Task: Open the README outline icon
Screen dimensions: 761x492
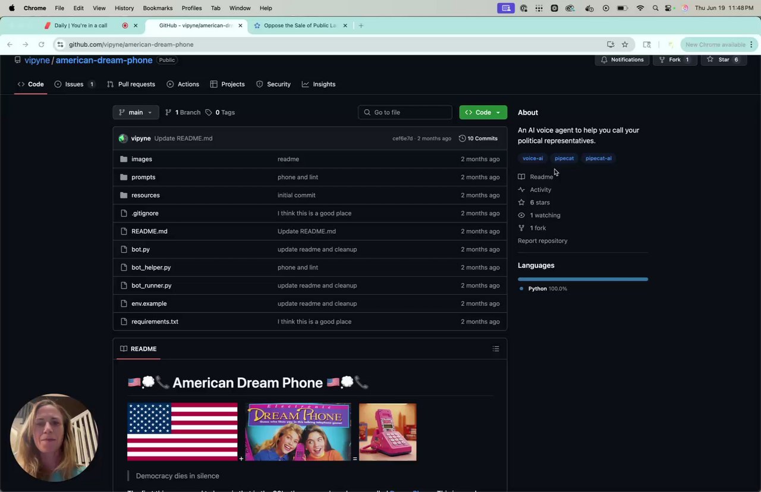Action: [496, 349]
